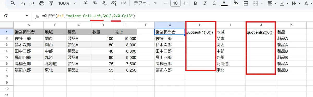Toggle bold formatting

point(195,3)
